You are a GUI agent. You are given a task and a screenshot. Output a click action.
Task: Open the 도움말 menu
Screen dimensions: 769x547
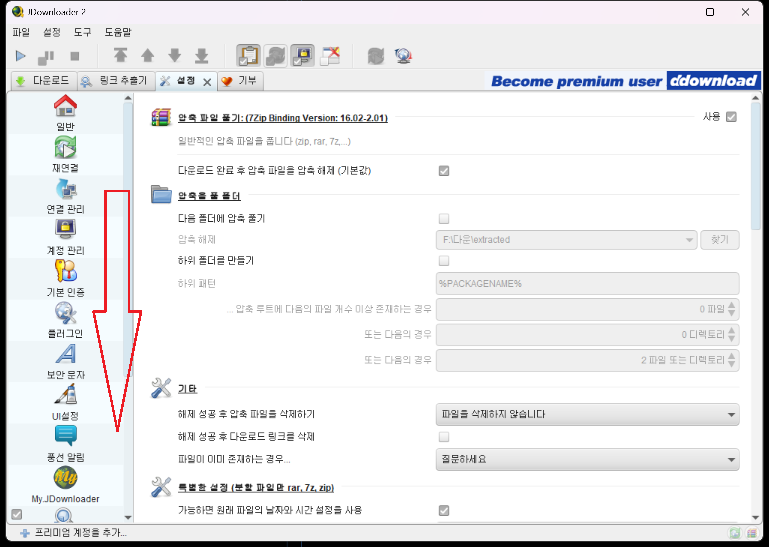tap(118, 32)
